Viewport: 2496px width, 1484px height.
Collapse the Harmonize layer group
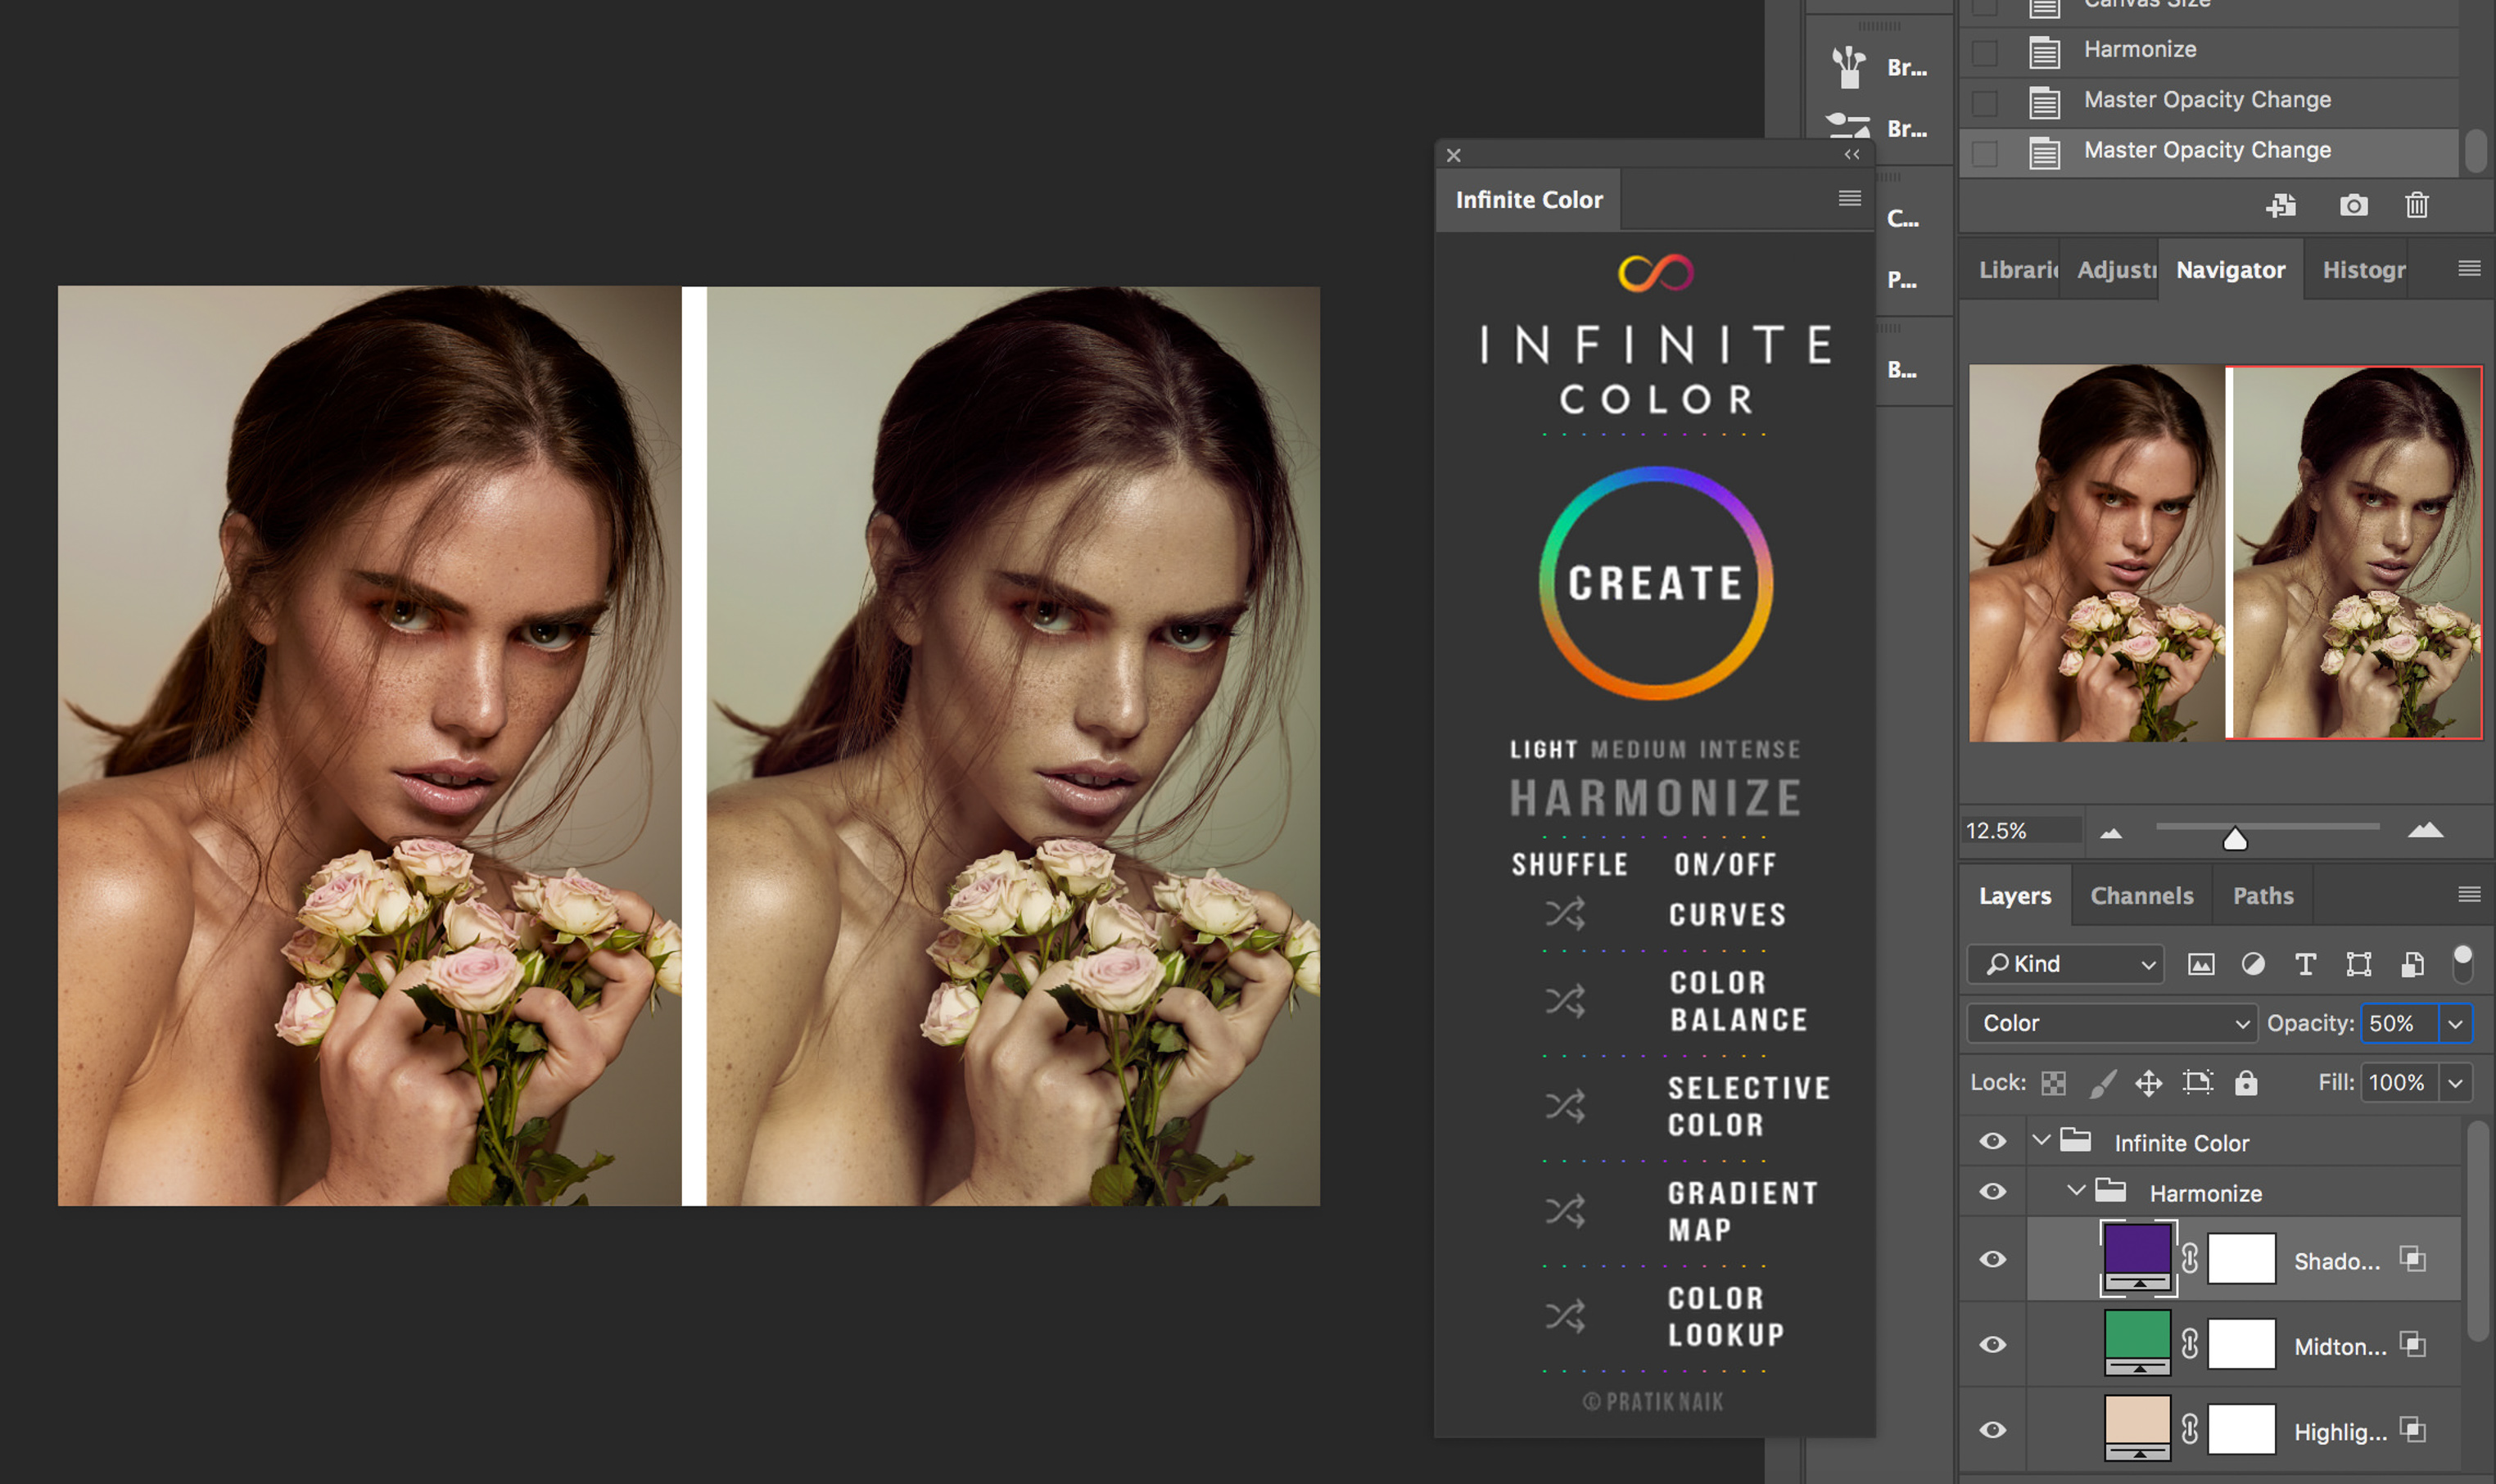tap(2076, 1191)
